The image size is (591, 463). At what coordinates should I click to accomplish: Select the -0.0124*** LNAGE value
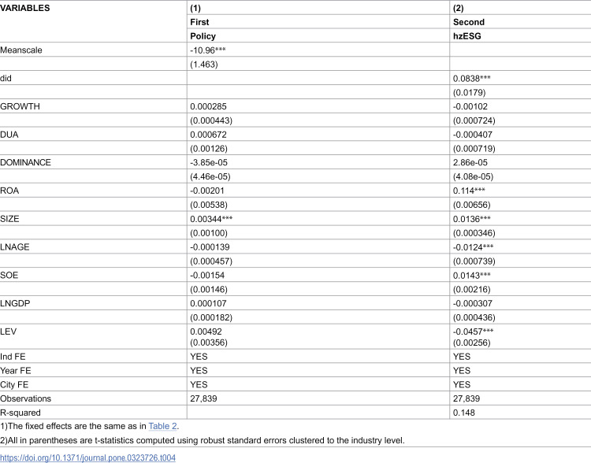473,247
